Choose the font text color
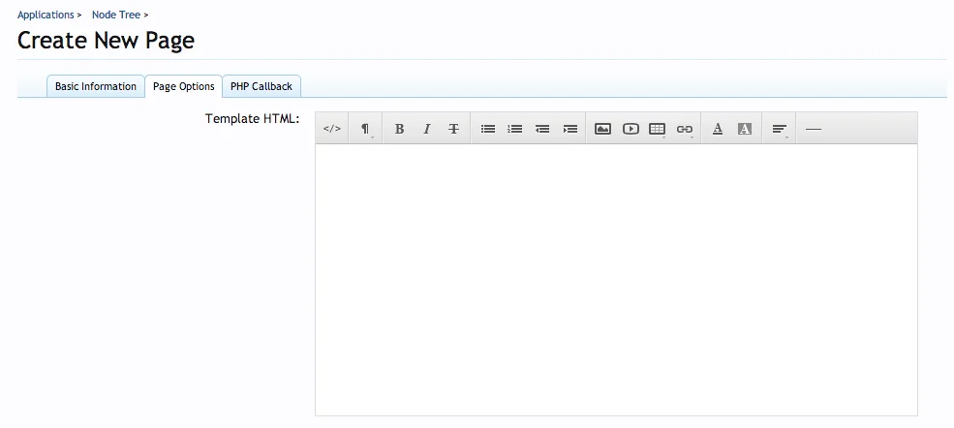 (x=718, y=129)
